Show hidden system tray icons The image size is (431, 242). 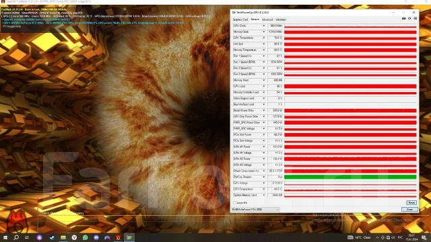(x=377, y=237)
